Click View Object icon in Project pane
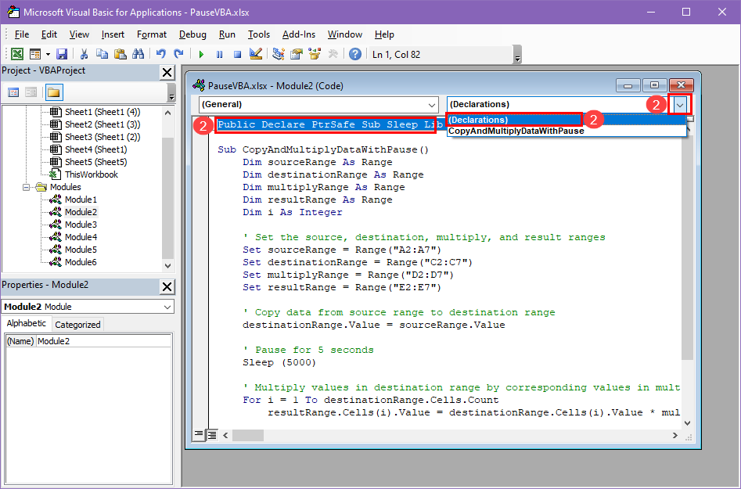Image resolution: width=741 pixels, height=489 pixels. [31, 92]
